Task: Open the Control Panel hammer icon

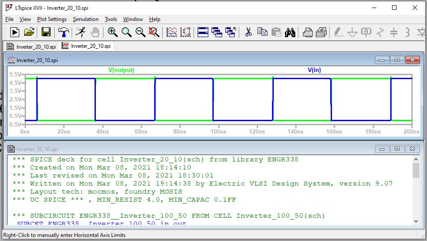Action: [x=64, y=32]
